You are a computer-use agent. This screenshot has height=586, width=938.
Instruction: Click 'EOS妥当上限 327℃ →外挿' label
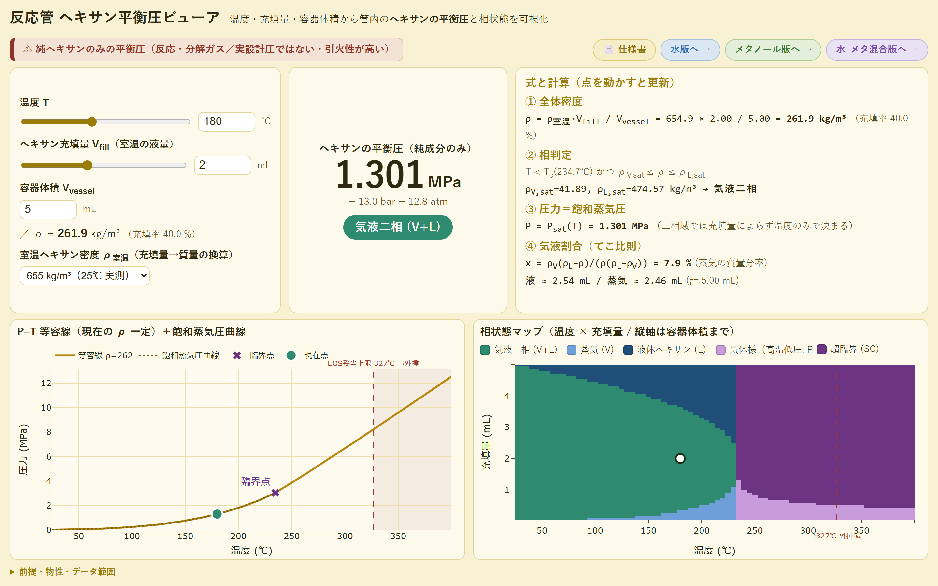373,364
